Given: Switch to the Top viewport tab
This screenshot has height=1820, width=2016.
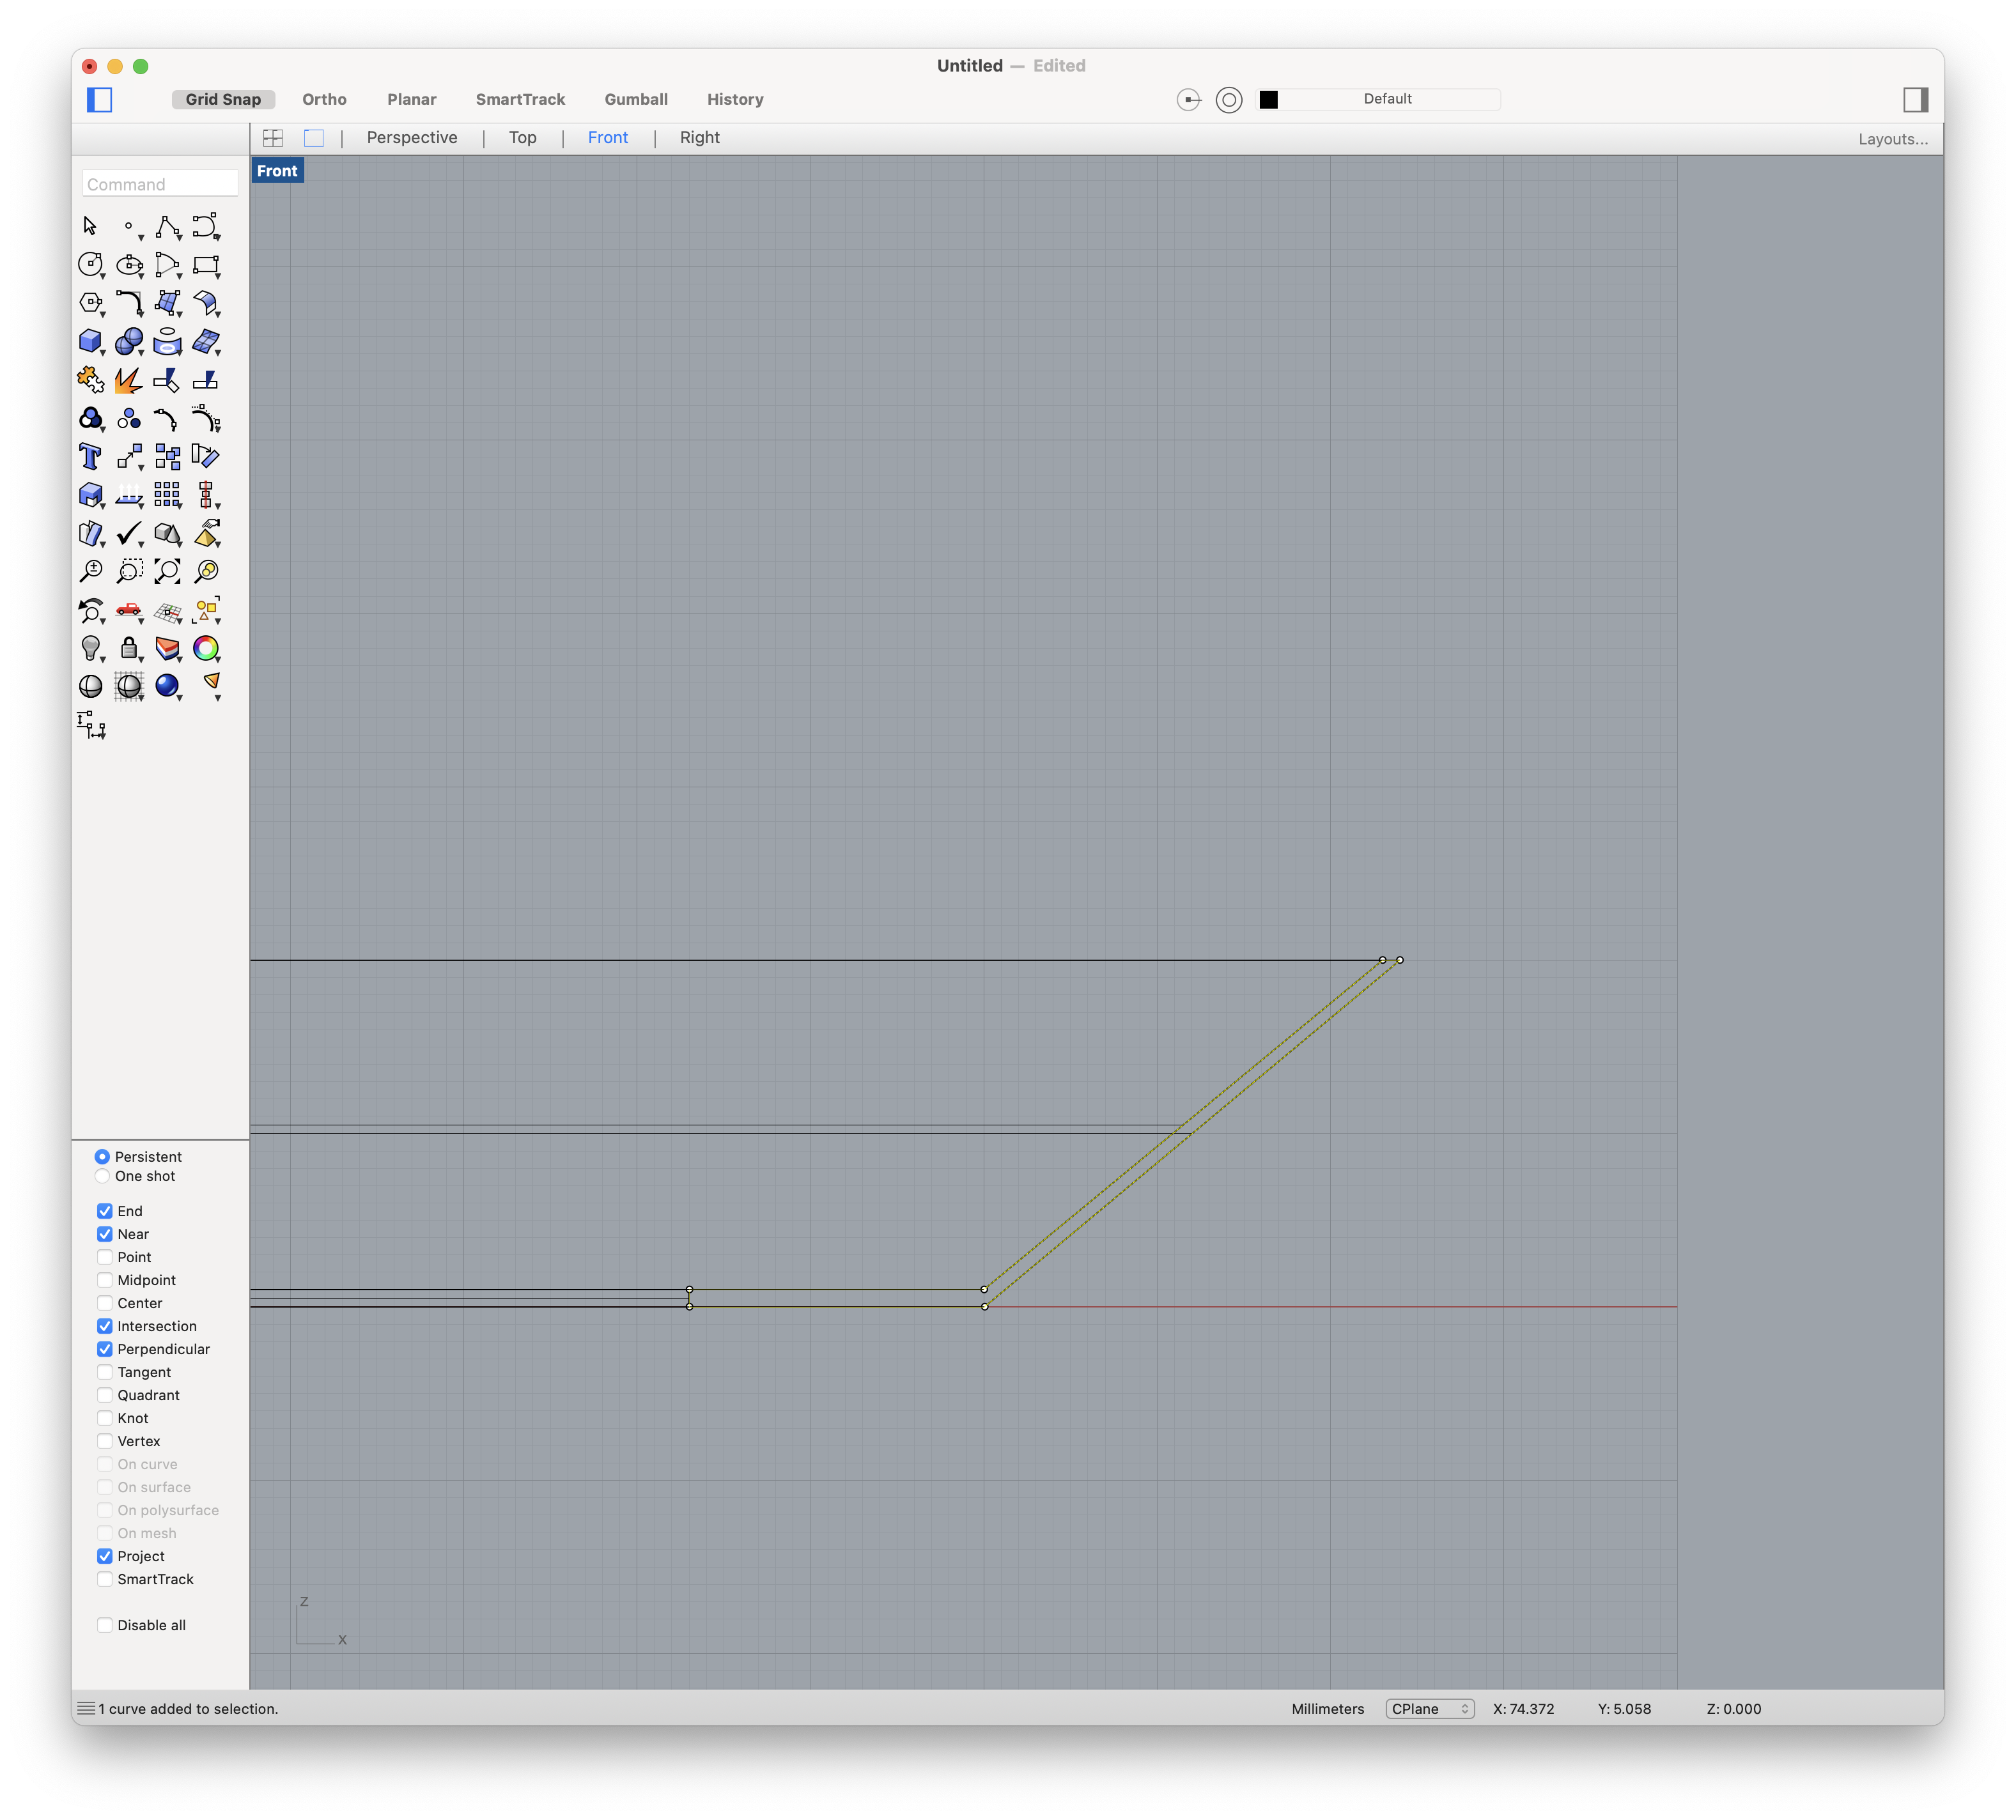Looking at the screenshot, I should point(523,138).
